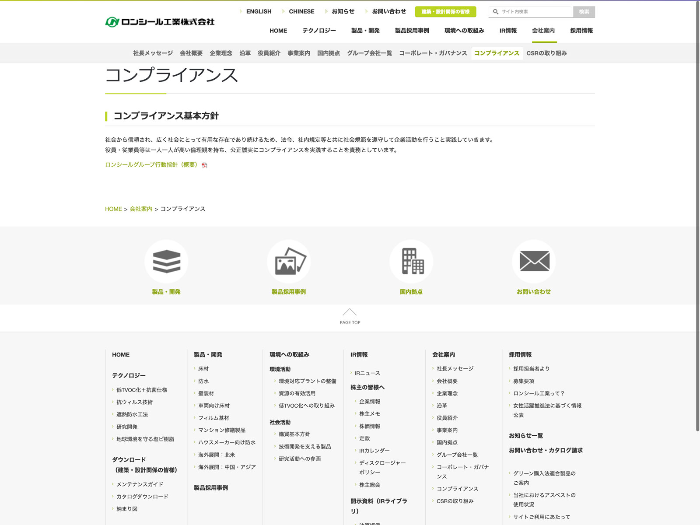Go to 会社案内 in the breadcrumb
This screenshot has width=700, height=525.
[141, 209]
